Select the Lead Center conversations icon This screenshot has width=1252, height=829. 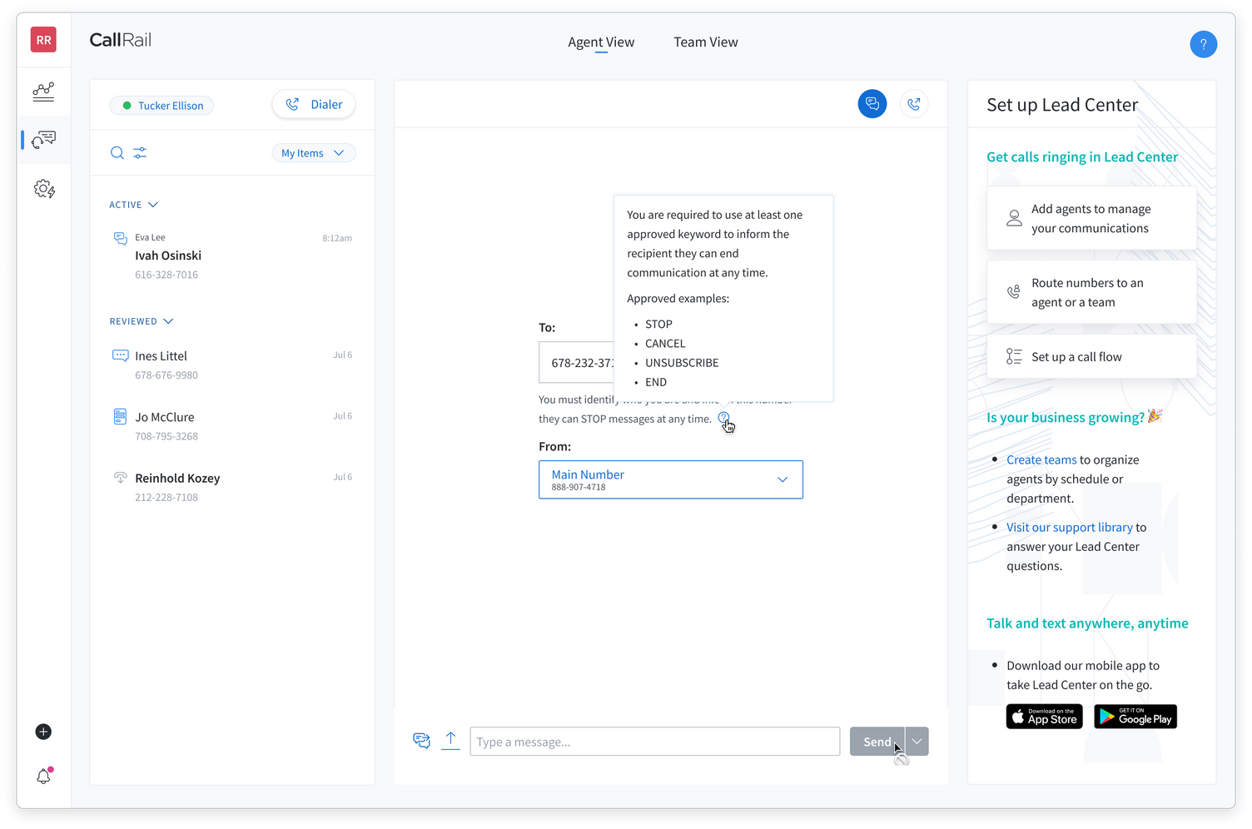[x=43, y=139]
